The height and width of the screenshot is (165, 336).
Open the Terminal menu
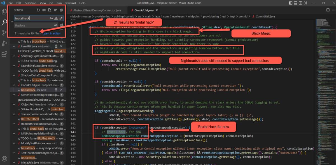pos(71,3)
